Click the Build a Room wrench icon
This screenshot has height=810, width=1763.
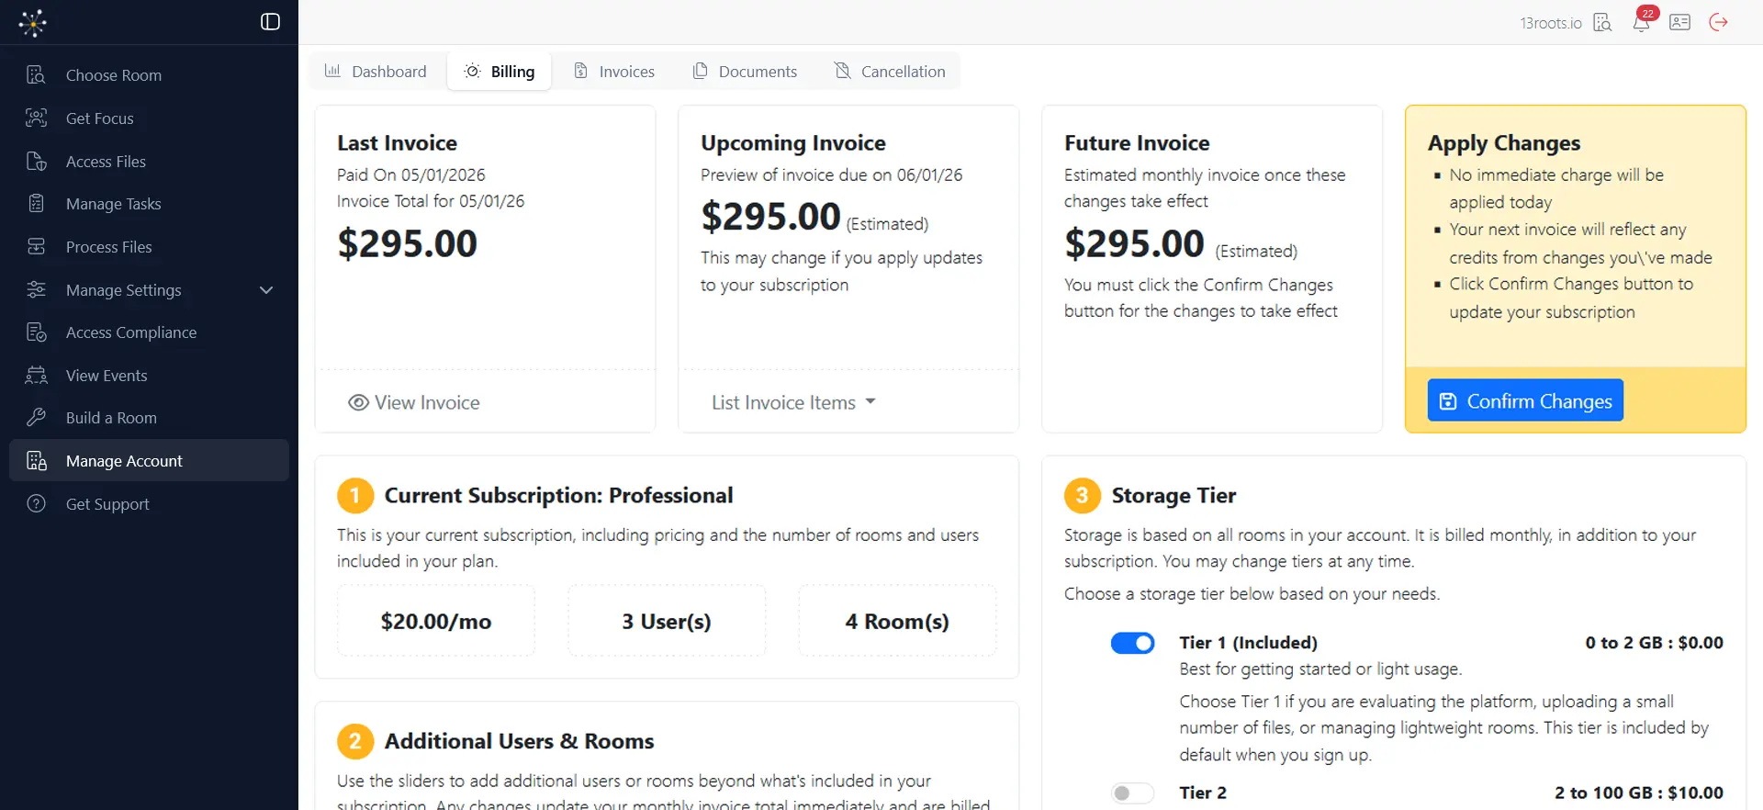tap(36, 417)
